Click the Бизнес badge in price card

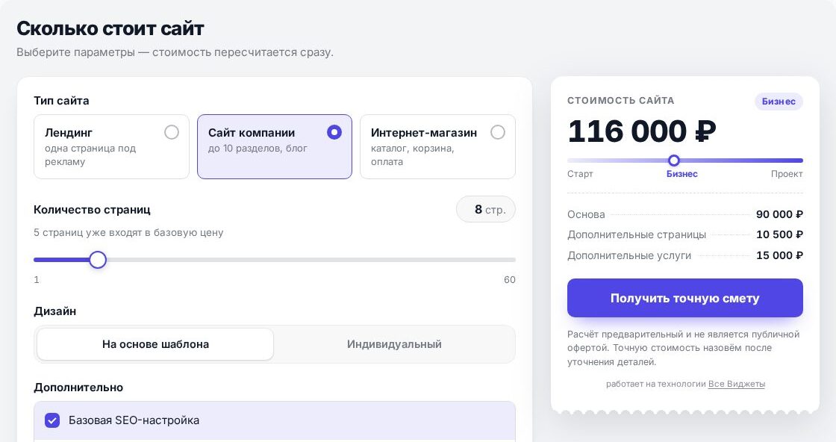coord(779,102)
